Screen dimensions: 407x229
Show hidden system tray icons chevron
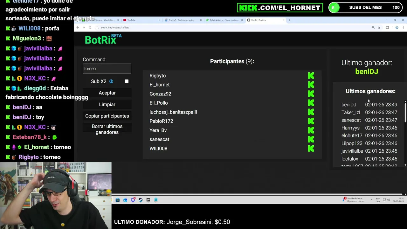pyautogui.click(x=371, y=200)
